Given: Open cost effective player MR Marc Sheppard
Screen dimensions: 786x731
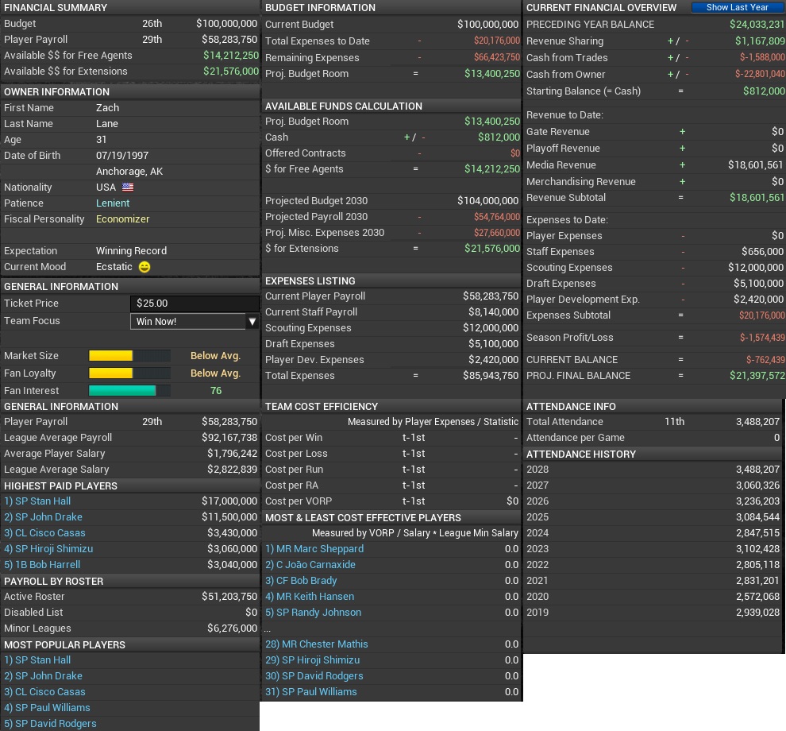Looking at the screenshot, I should pyautogui.click(x=314, y=549).
